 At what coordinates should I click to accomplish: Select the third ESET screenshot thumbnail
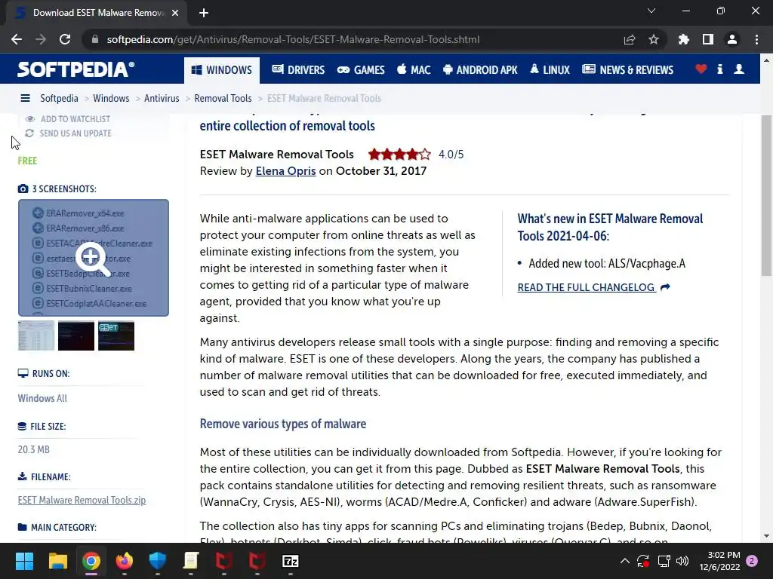[x=116, y=335]
